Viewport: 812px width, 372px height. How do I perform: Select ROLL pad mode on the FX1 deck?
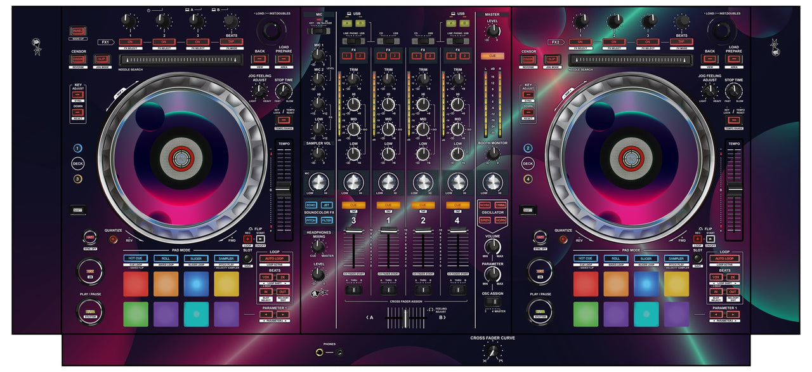[x=166, y=258]
